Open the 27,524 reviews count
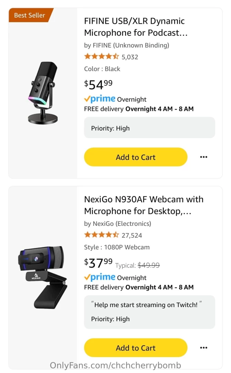The width and height of the screenshot is (231, 373). pos(132,236)
